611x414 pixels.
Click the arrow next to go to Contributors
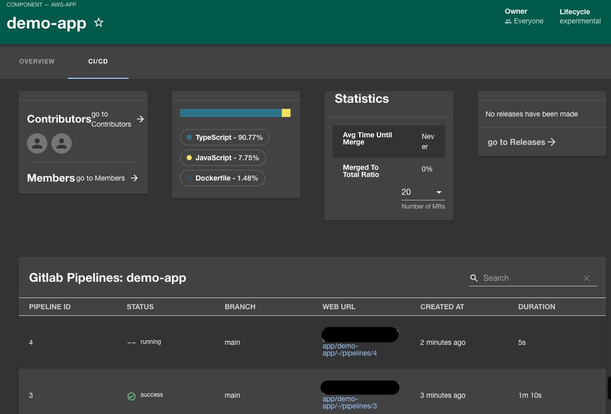140,119
